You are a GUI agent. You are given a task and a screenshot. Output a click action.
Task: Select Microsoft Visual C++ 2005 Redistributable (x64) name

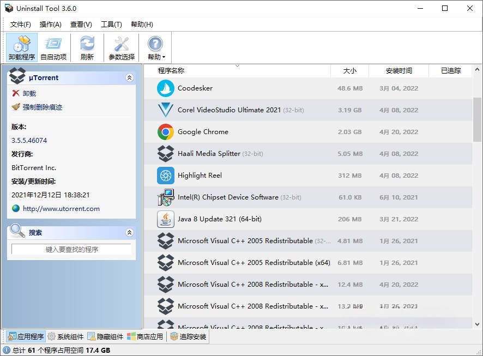click(x=254, y=263)
